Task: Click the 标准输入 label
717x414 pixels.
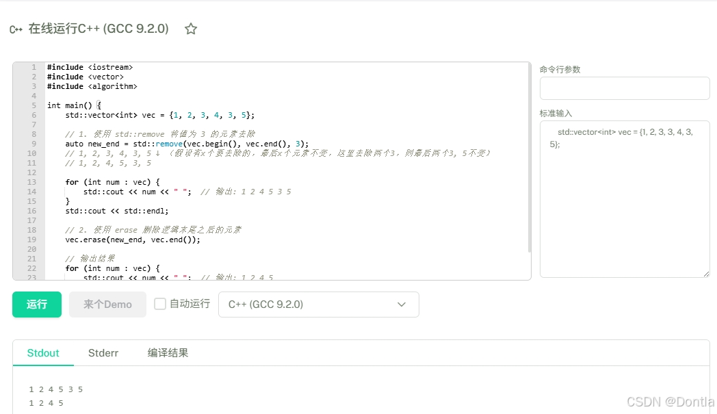Action: (556, 114)
